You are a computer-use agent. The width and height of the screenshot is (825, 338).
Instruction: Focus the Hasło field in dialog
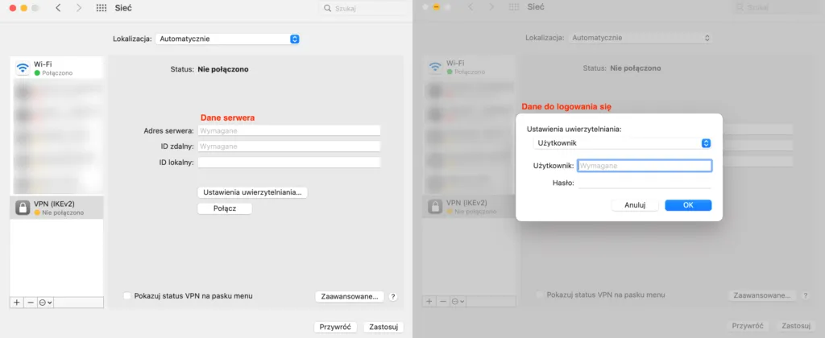(645, 183)
